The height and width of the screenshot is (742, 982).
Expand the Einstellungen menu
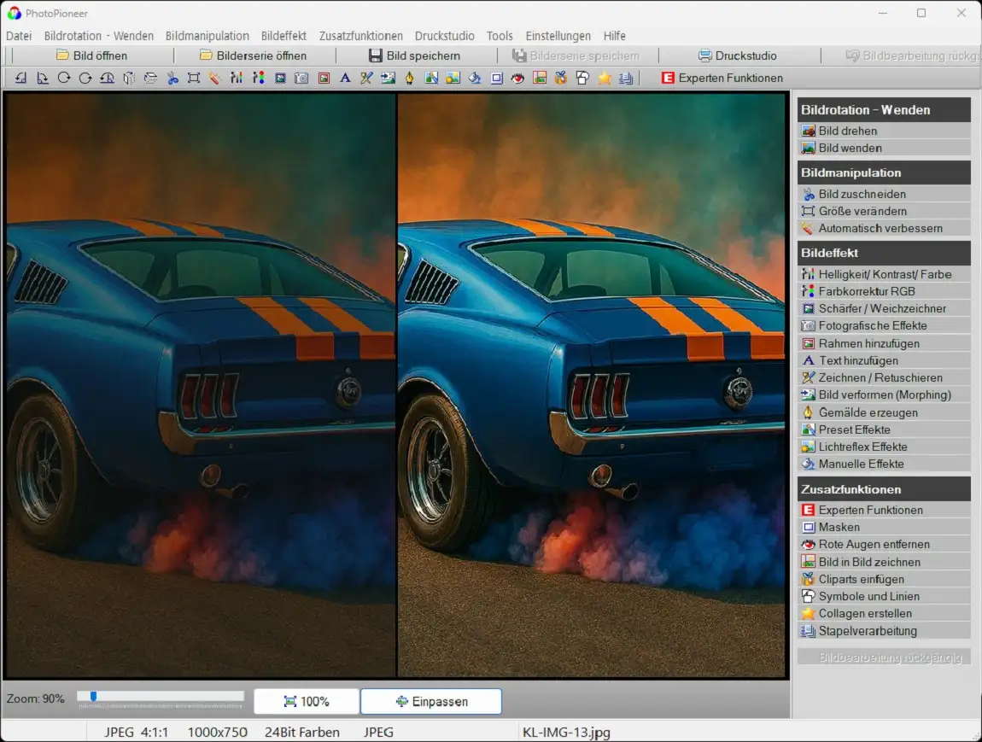pyautogui.click(x=558, y=36)
